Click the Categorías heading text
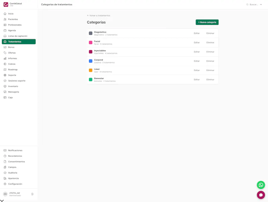Screen dimensions: 268x202 (96, 22)
